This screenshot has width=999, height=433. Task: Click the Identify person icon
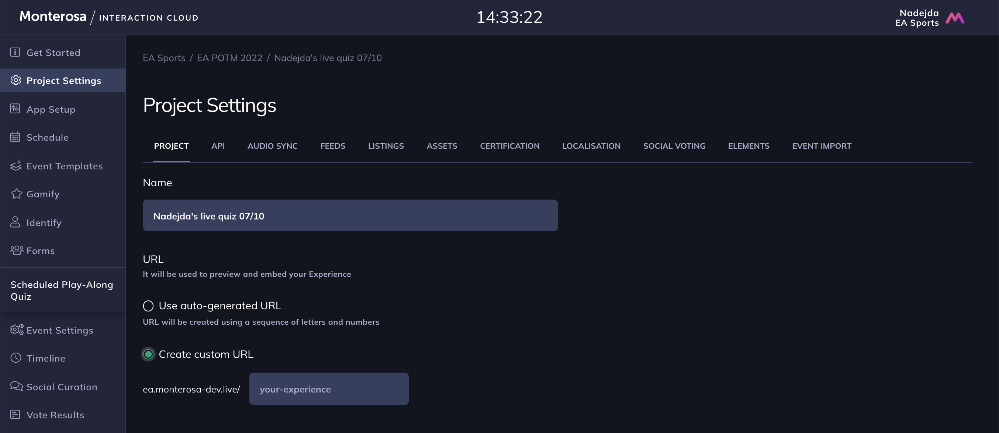click(x=15, y=222)
